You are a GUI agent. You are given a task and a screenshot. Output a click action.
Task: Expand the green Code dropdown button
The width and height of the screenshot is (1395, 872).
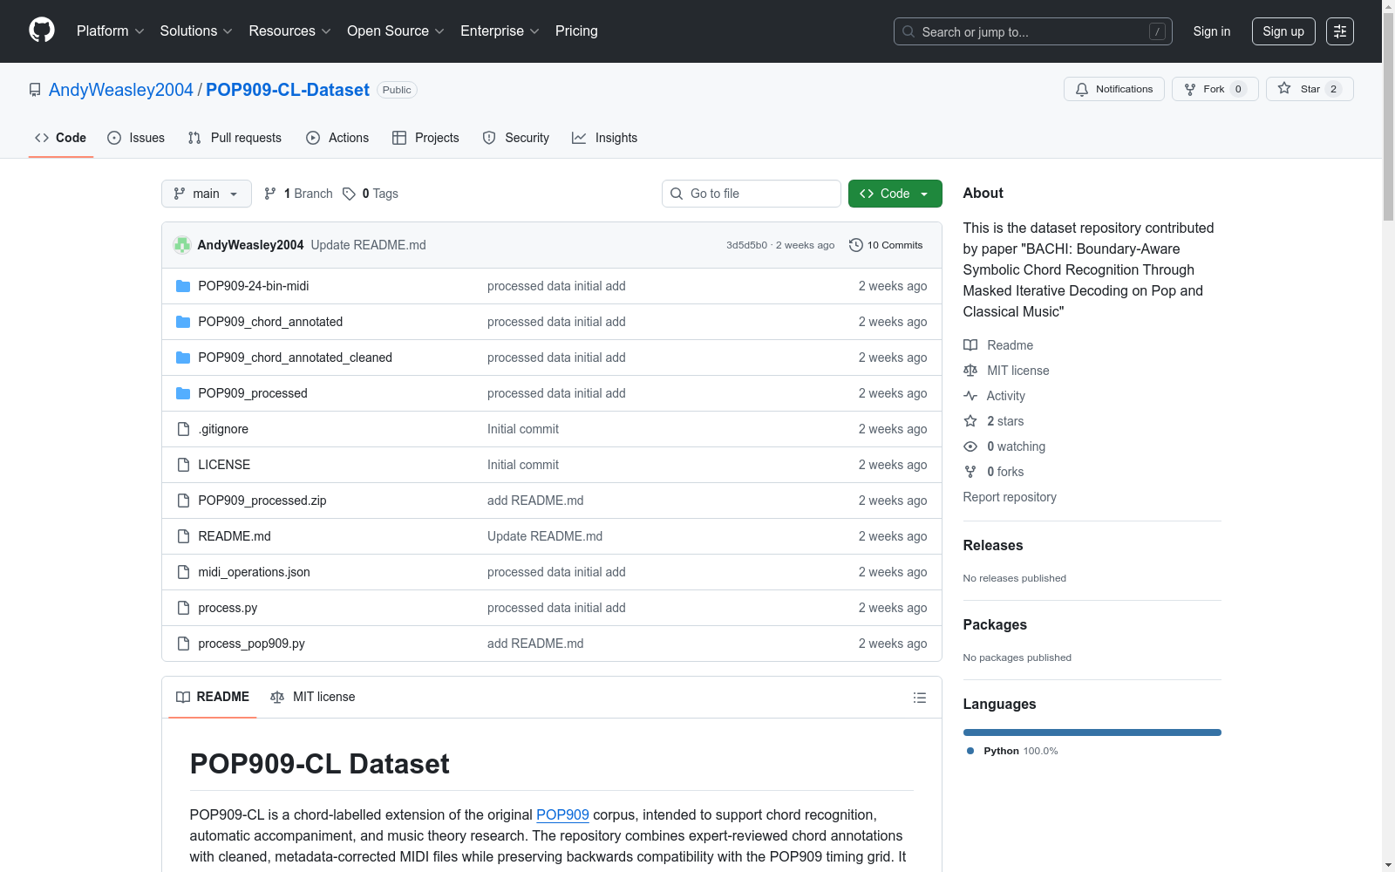coord(895,194)
